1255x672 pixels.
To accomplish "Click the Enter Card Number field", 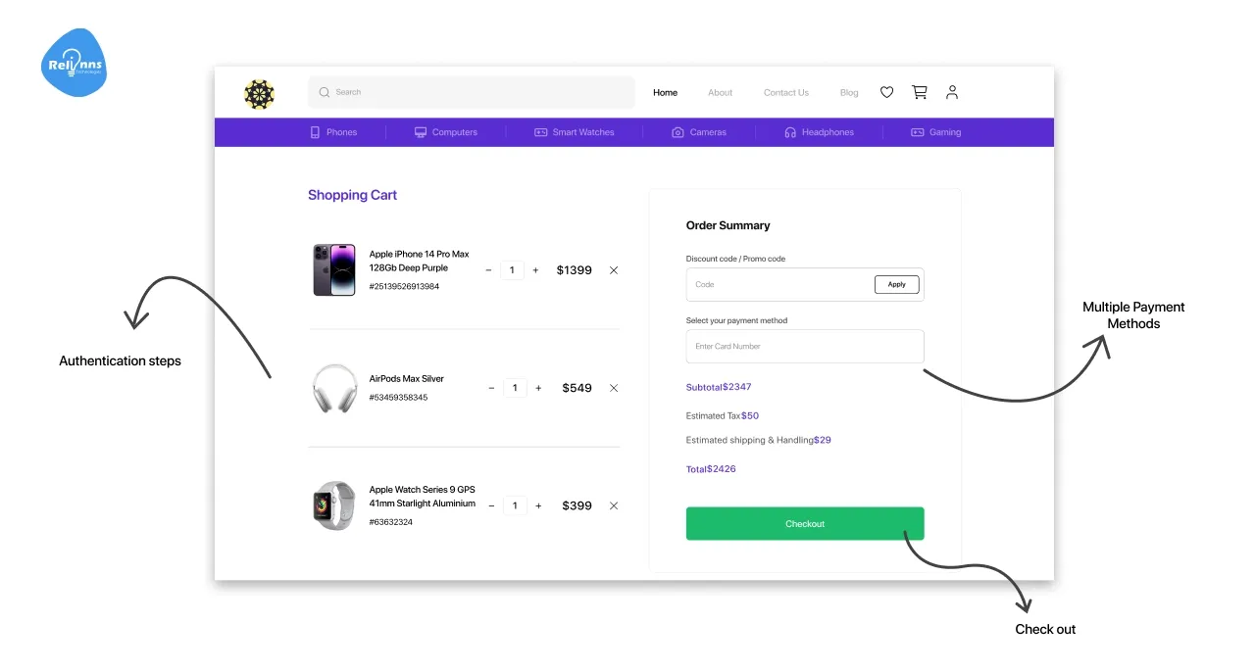I will tap(804, 346).
